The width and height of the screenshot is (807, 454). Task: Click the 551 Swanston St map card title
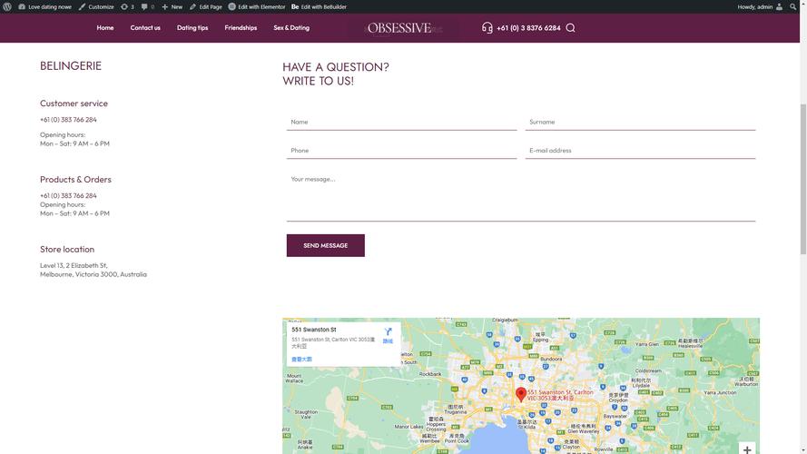pos(313,330)
